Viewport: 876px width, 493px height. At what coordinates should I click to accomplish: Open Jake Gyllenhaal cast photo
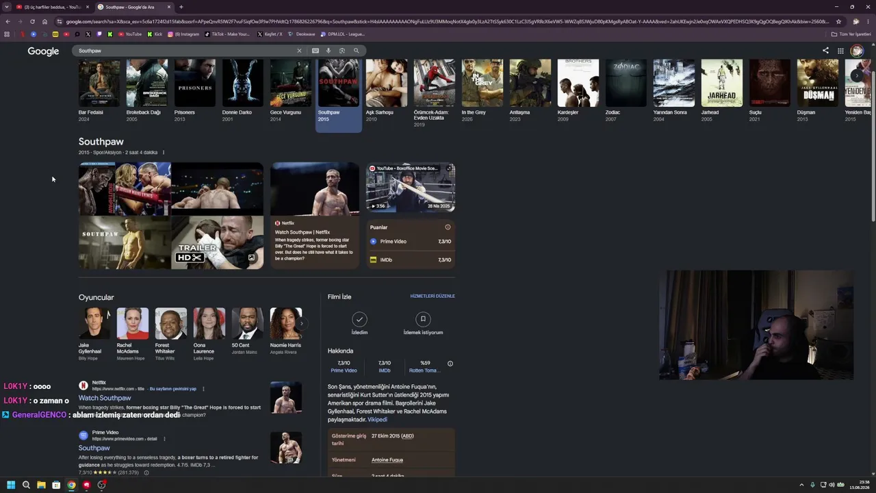coord(94,323)
